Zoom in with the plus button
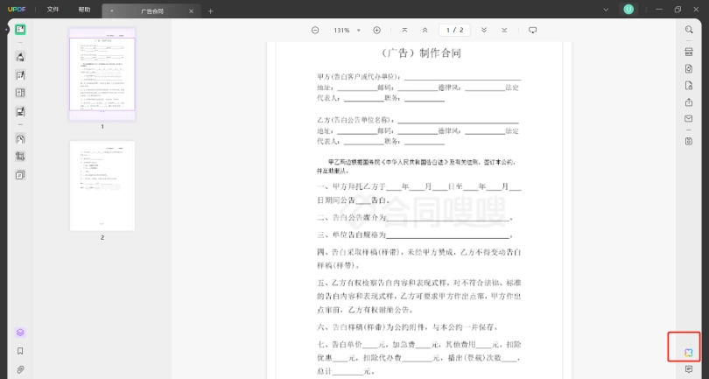709x379 pixels. (376, 31)
